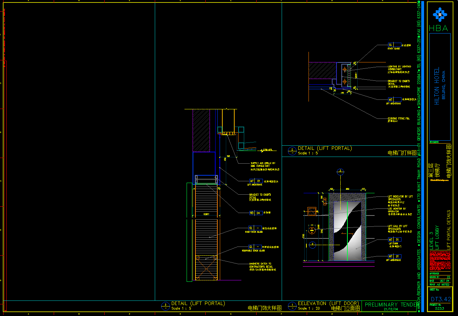Select the MT 01 Lift Door material tag
This screenshot has width=458, height=316.
pyautogui.click(x=394, y=240)
